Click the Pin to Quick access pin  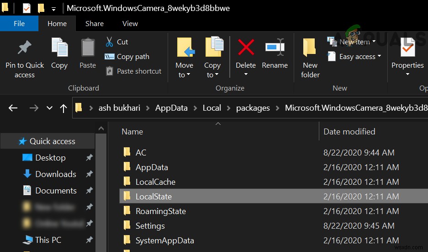pyautogui.click(x=24, y=48)
